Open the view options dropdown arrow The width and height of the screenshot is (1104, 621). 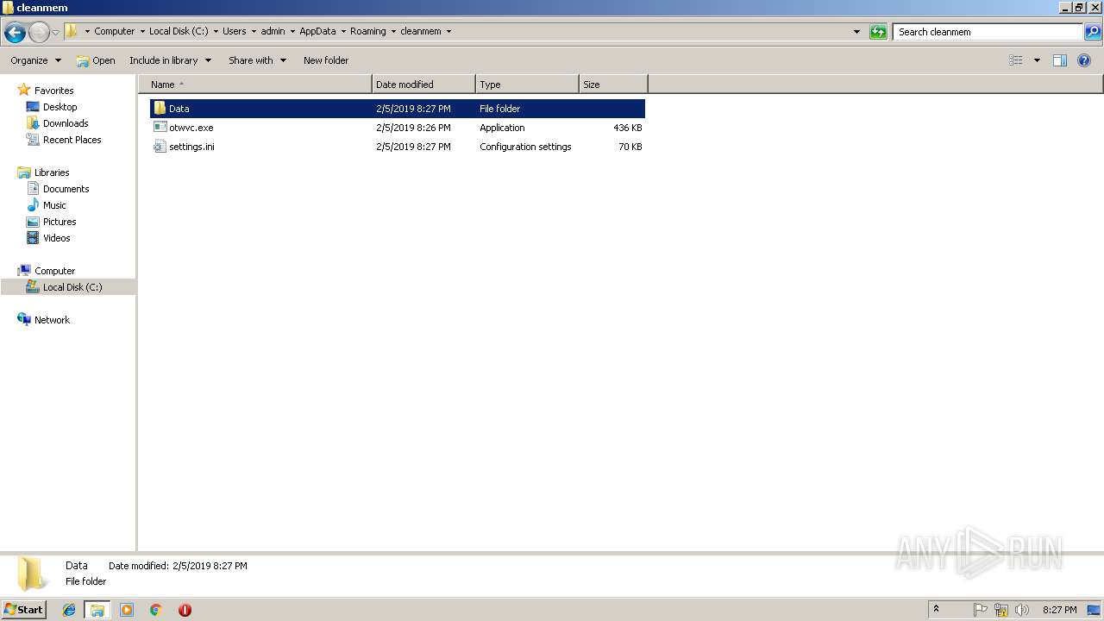click(x=1037, y=60)
